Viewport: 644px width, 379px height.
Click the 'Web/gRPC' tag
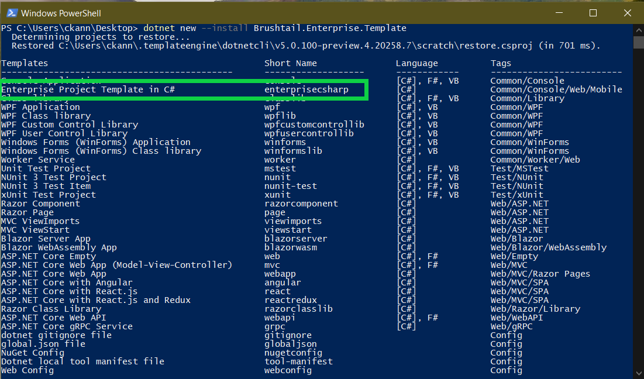click(511, 327)
